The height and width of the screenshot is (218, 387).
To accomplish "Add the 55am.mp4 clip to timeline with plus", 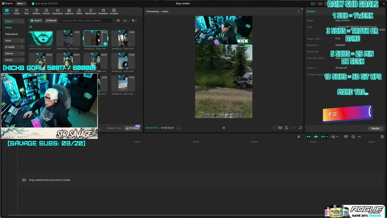I will (x=105, y=44).
